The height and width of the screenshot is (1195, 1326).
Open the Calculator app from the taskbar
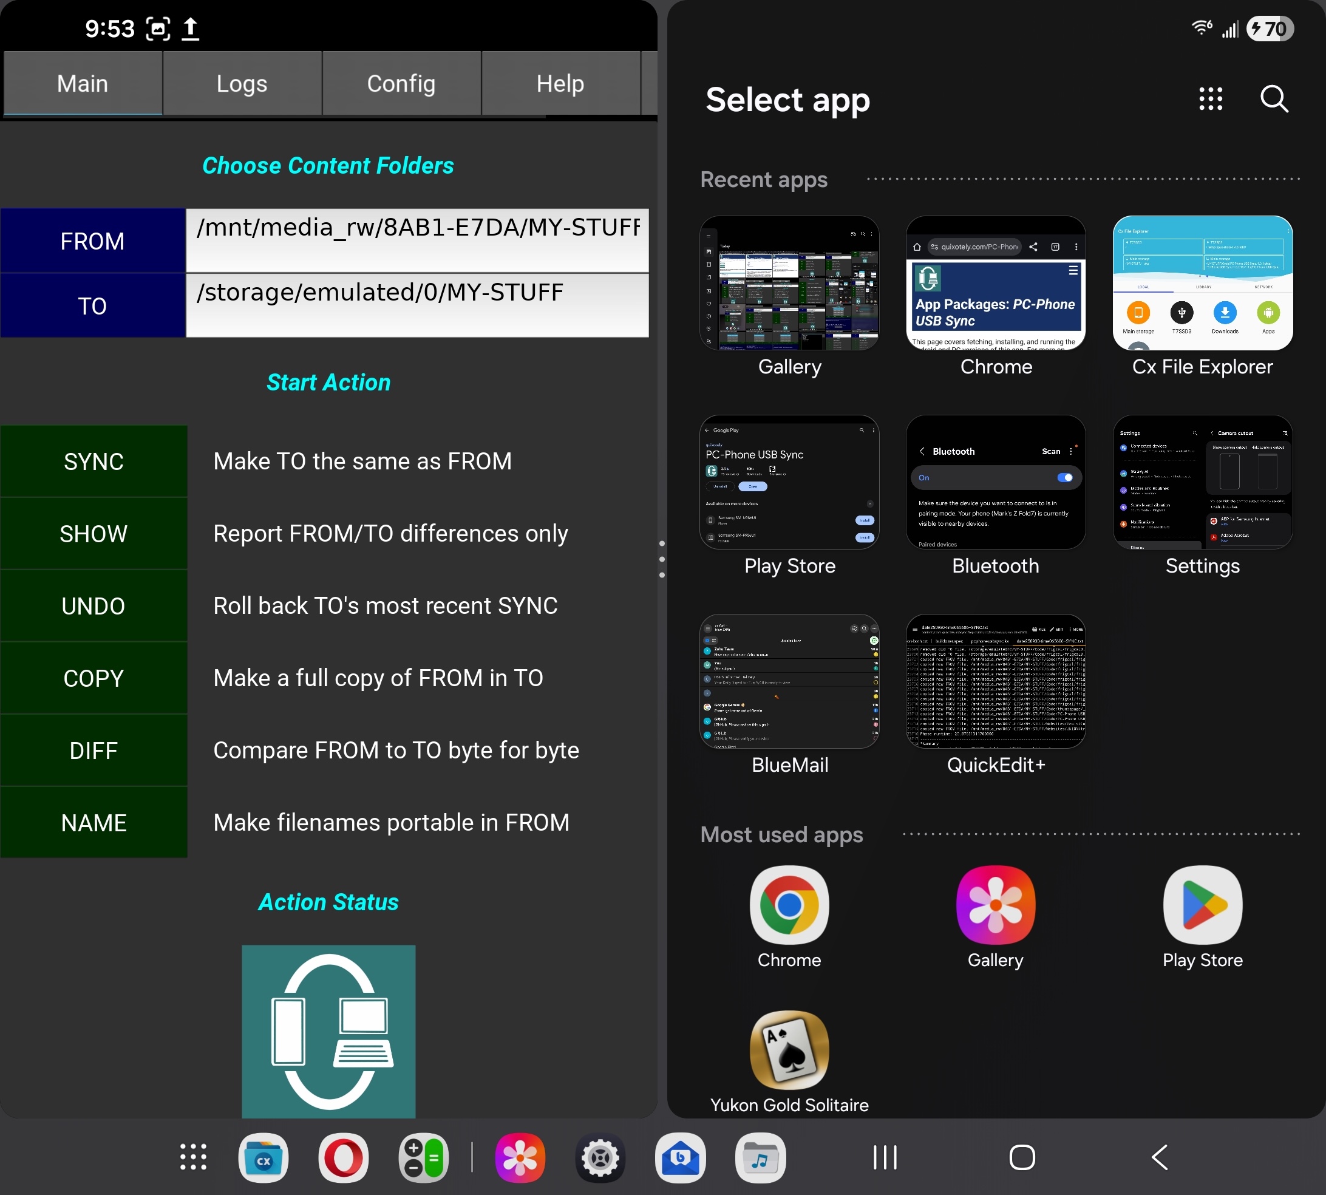point(423,1157)
